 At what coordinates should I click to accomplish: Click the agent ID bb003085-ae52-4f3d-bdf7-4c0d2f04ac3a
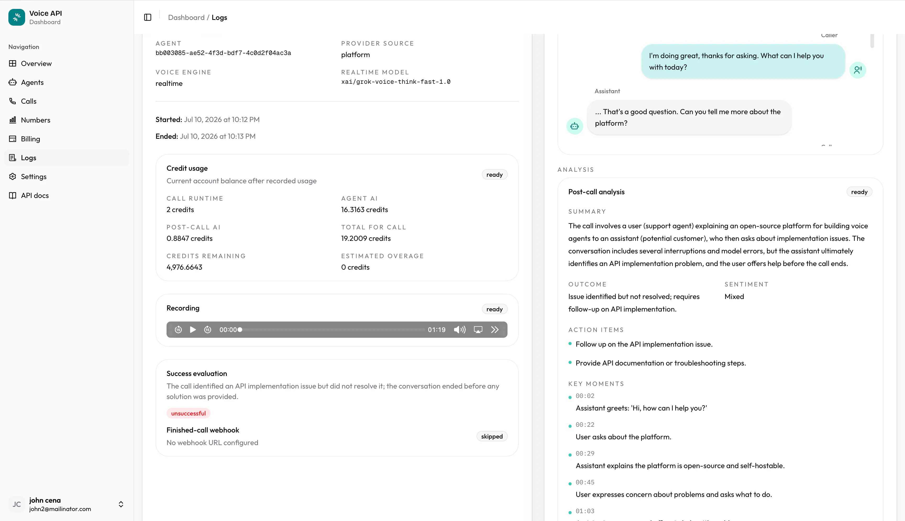coord(223,53)
